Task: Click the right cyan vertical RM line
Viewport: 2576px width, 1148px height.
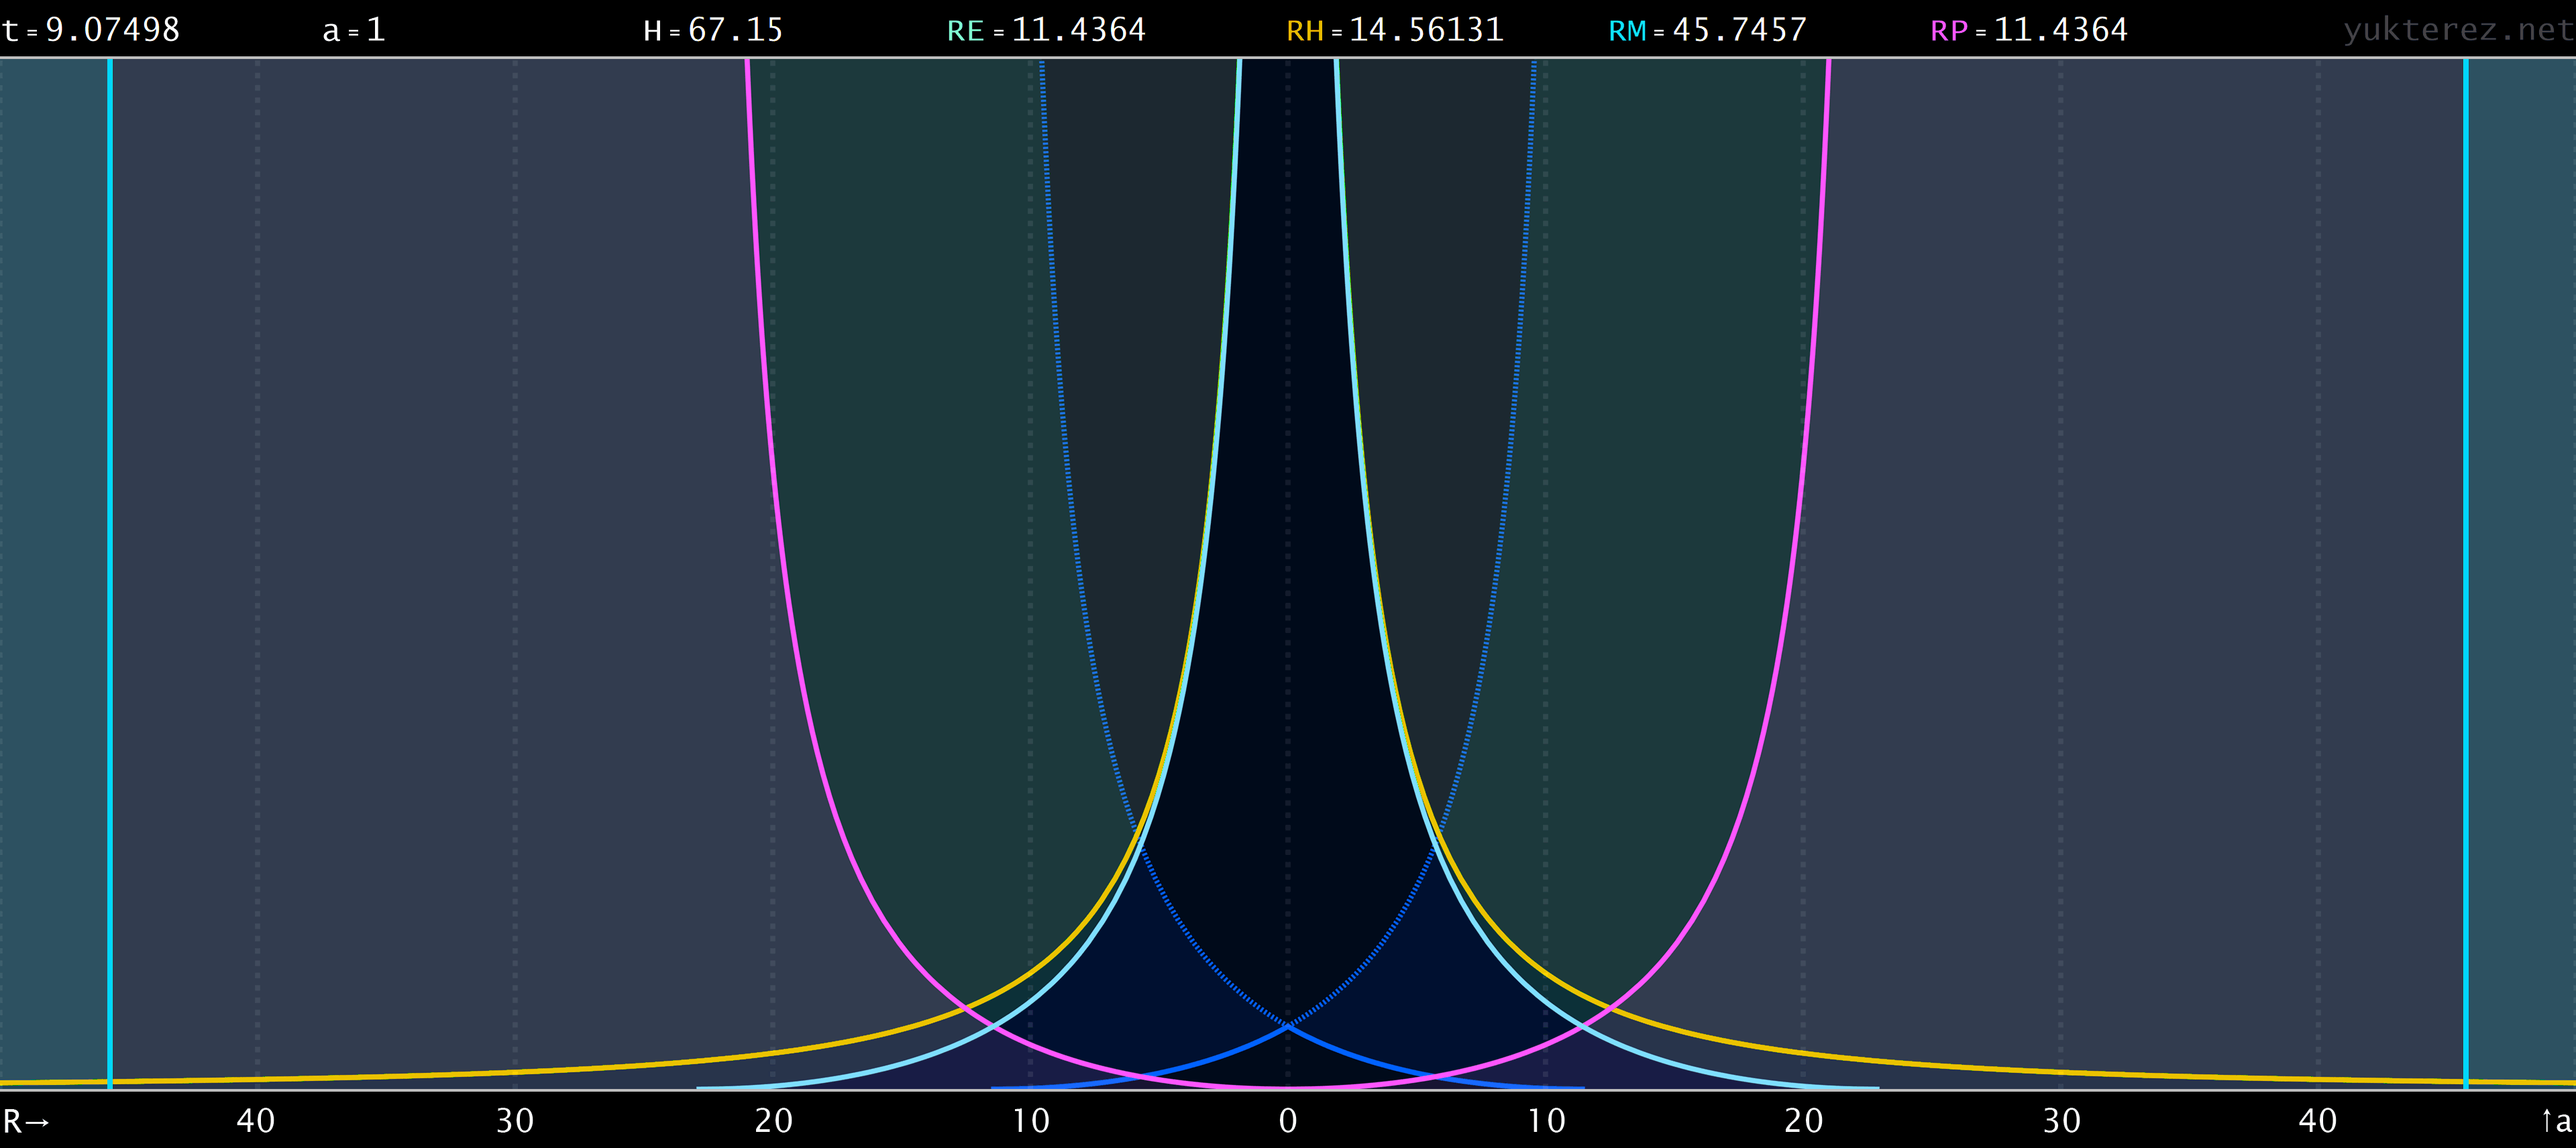Action: click(x=2466, y=573)
